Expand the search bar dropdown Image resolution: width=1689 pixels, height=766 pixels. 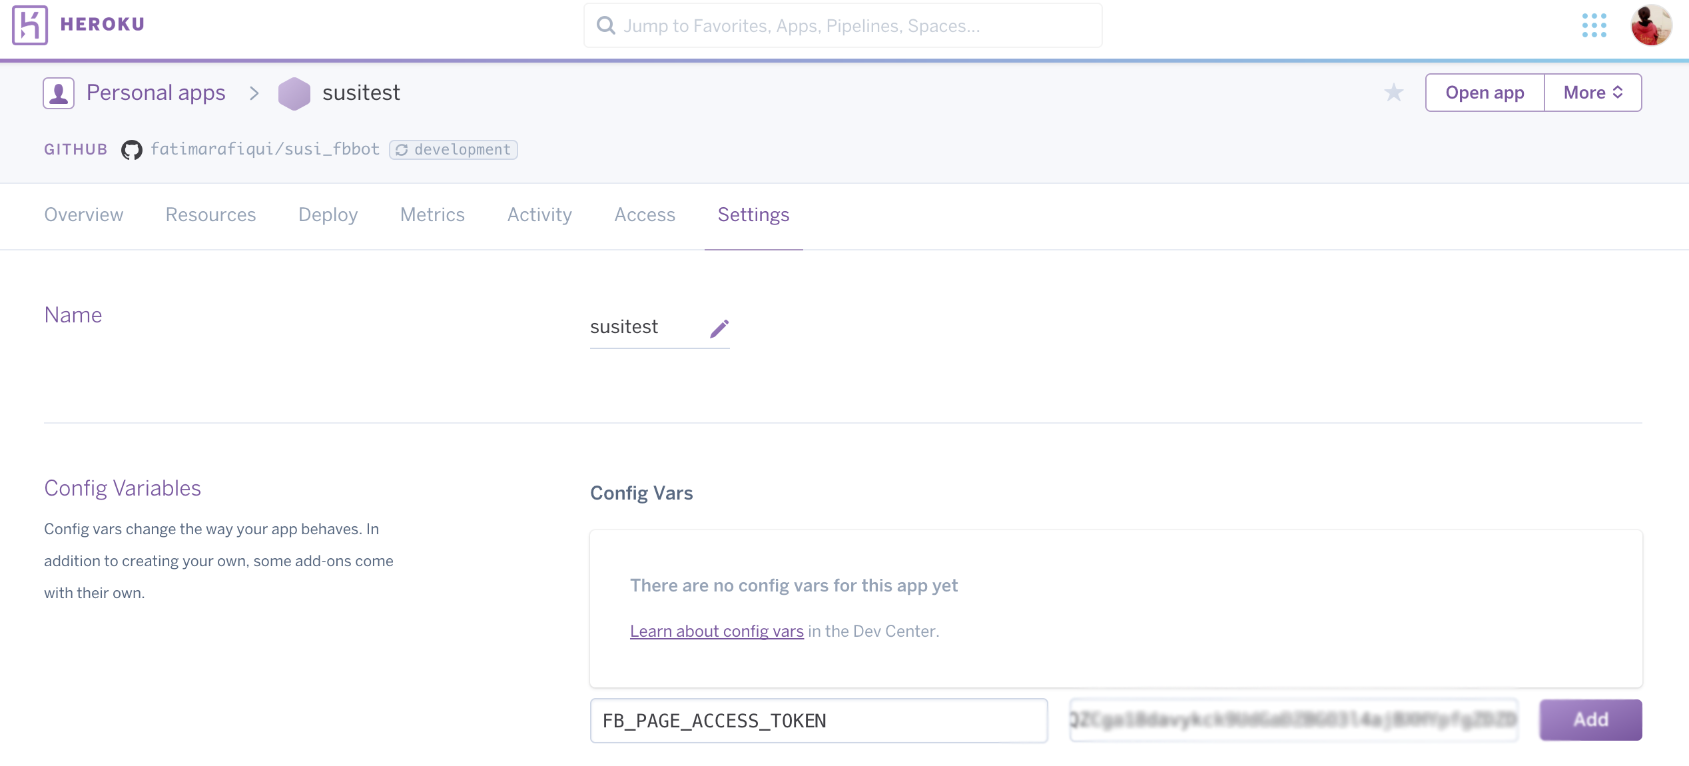[843, 25]
